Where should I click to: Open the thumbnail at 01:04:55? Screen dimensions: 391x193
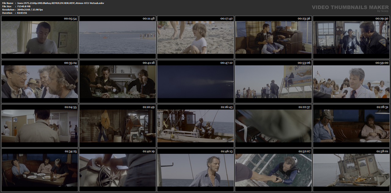(40, 126)
